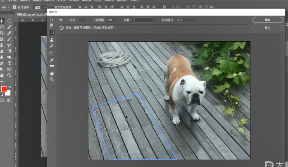The image size is (288, 167).
Task: Select the Transform tool in Vanishing Point
Action: [x=52, y=53]
